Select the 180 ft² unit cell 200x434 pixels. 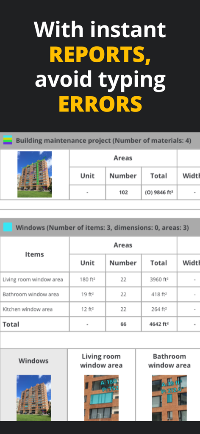pos(87,279)
